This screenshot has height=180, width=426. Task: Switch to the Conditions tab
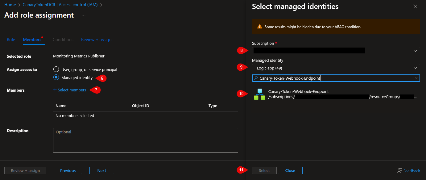(x=63, y=40)
